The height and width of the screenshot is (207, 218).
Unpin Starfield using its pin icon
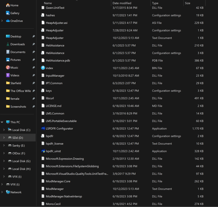(33, 83)
